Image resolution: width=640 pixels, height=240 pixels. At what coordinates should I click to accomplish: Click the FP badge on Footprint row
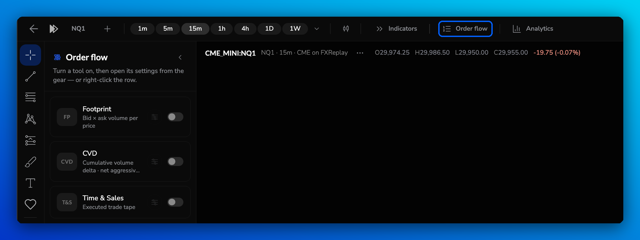point(67,117)
